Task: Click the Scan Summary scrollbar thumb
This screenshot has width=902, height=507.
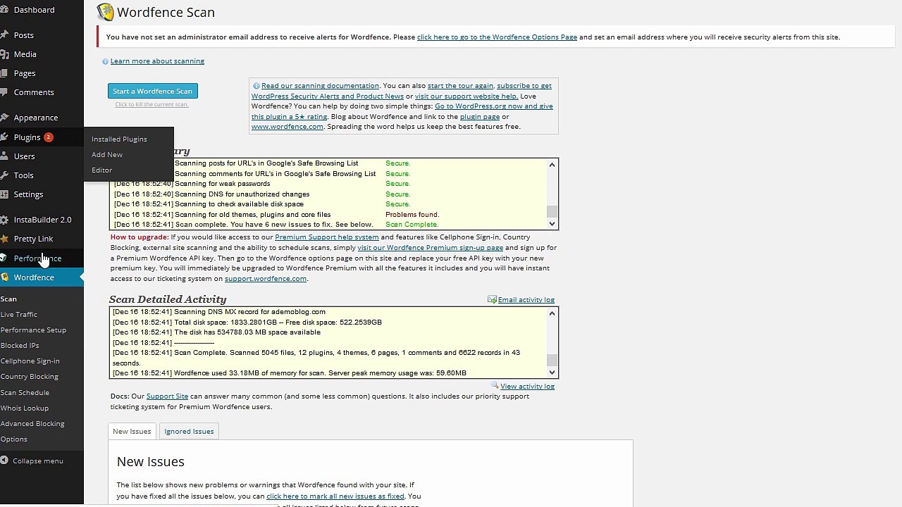Action: (552, 211)
